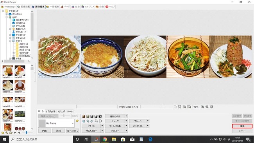Click the star icon below the thumbnail list
Viewport: 254px width, 143px height.
3,133
